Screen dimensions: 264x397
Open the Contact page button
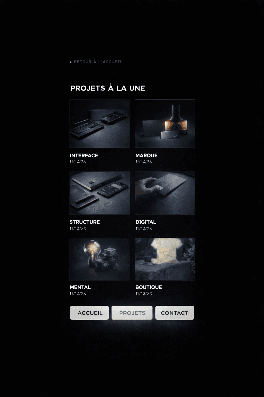click(175, 313)
